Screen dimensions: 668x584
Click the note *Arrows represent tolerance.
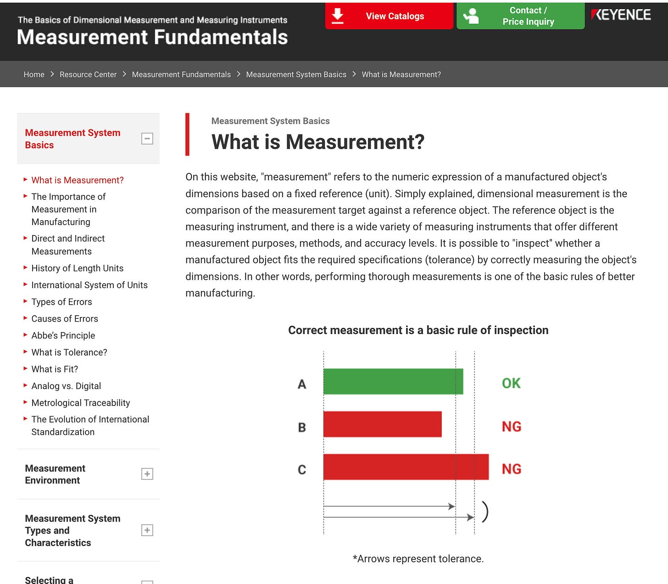[x=418, y=559]
